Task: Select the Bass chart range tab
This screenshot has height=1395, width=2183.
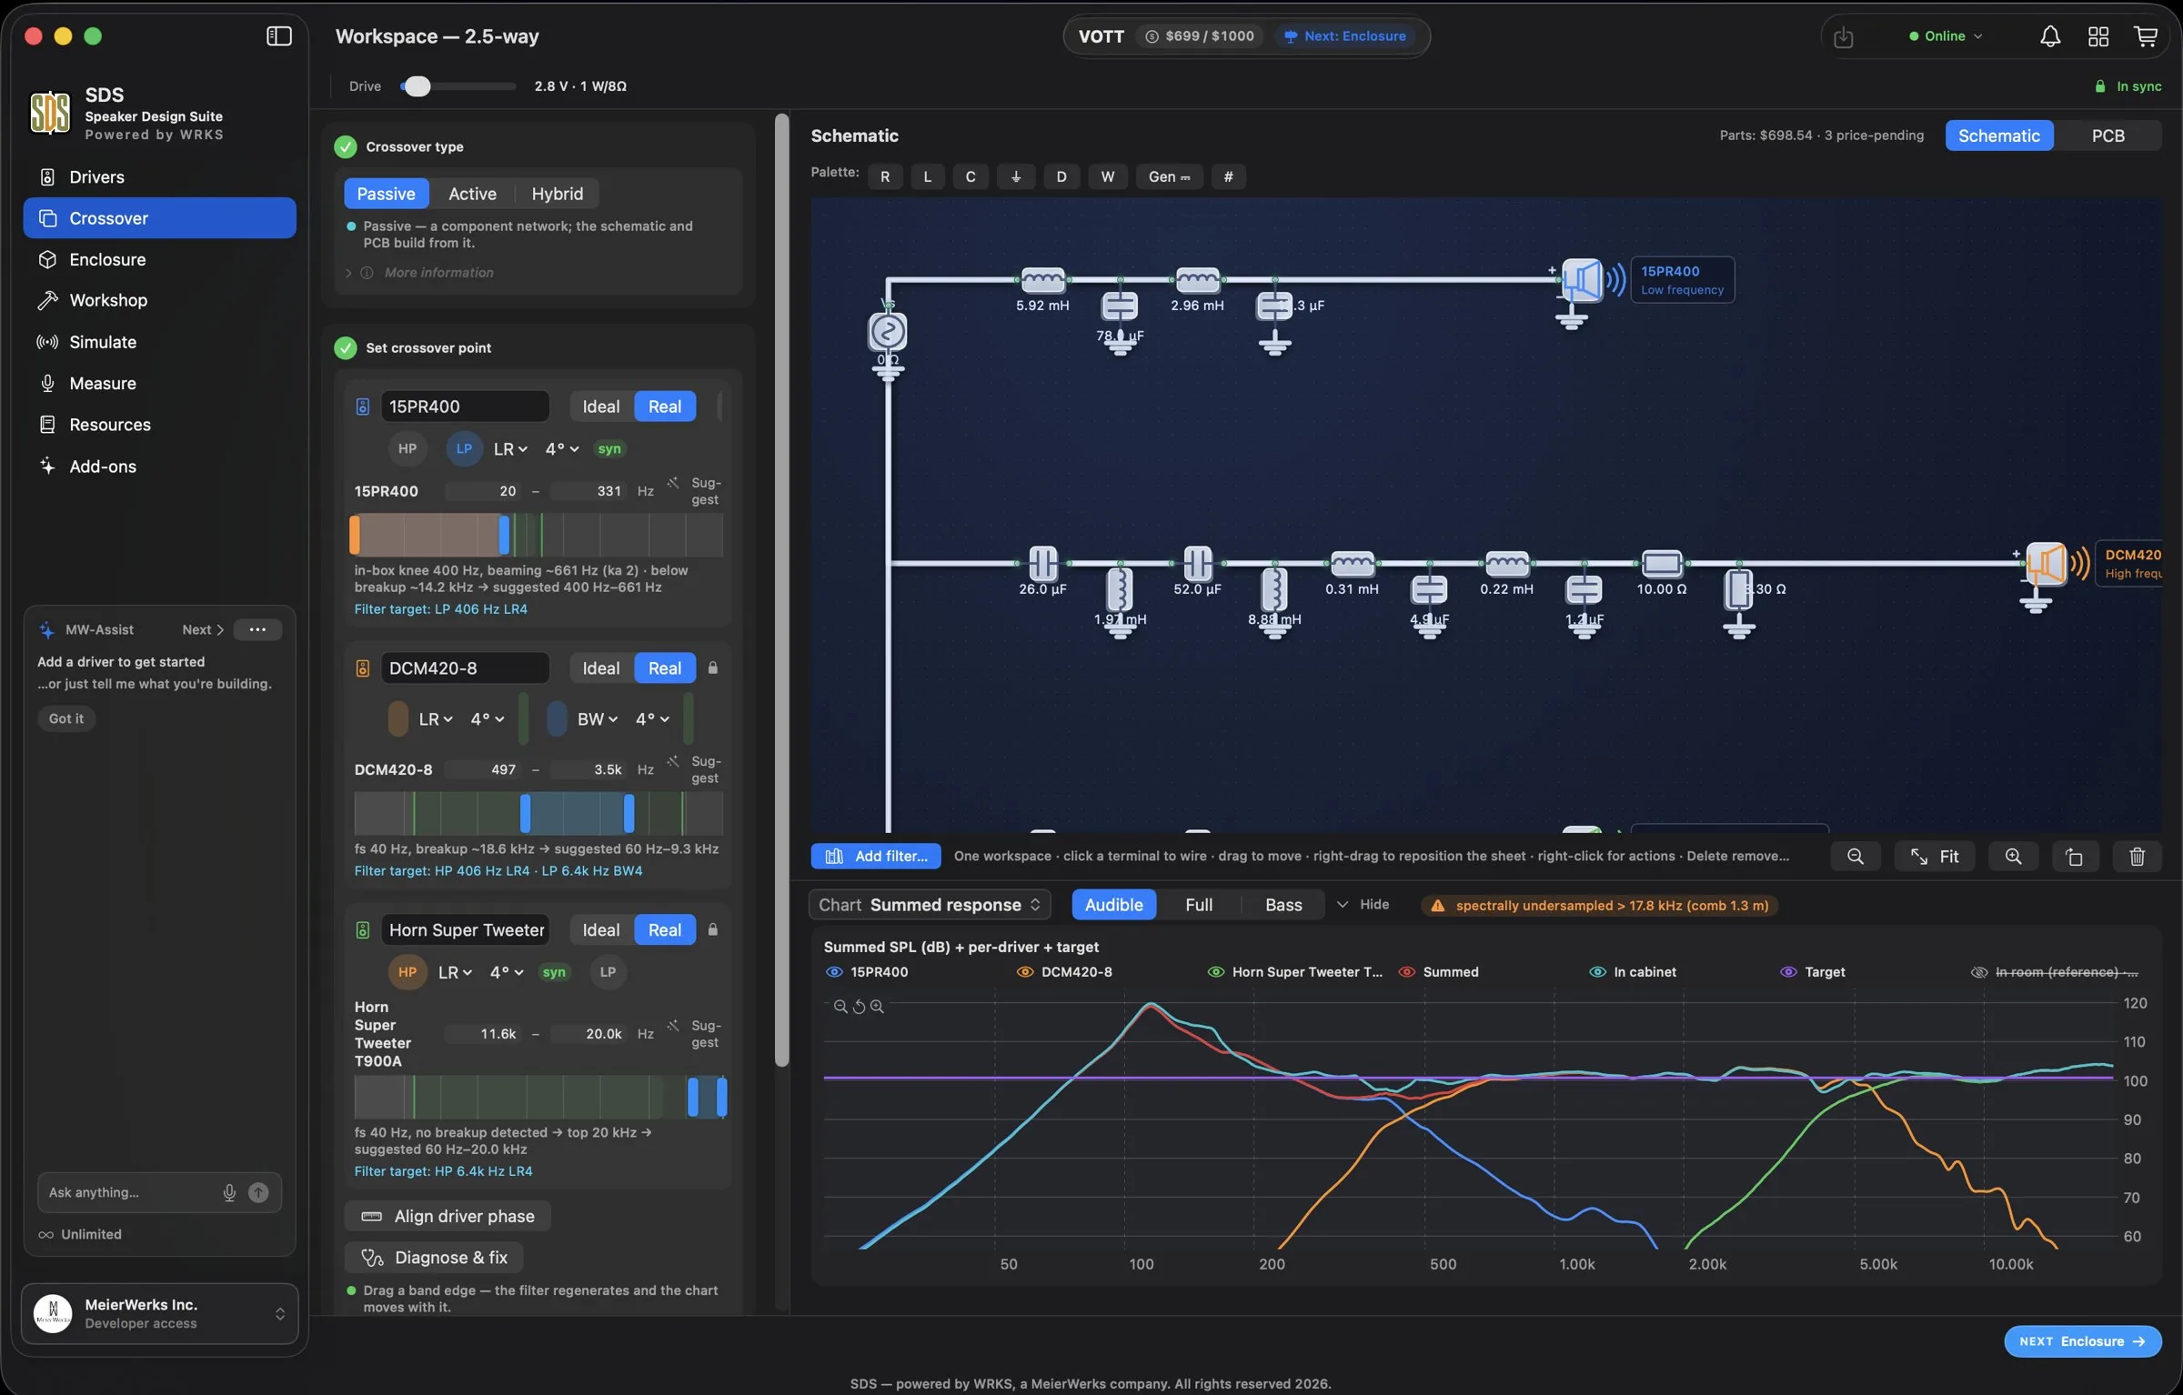Action: pyautogui.click(x=1283, y=905)
